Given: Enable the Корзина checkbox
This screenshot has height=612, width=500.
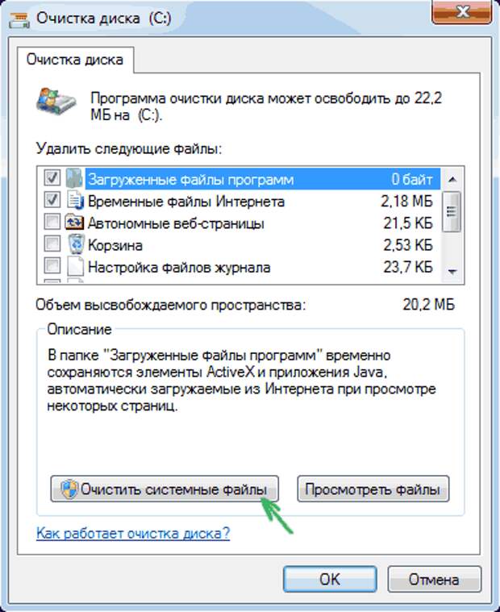Looking at the screenshot, I should [52, 244].
